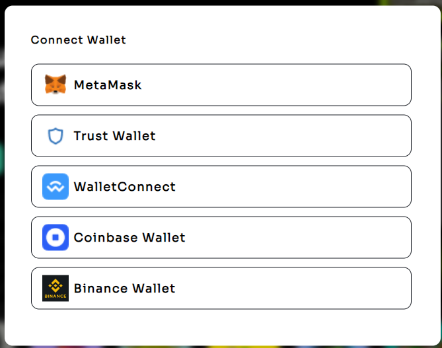Click the Trust Wallet shield icon

click(55, 136)
